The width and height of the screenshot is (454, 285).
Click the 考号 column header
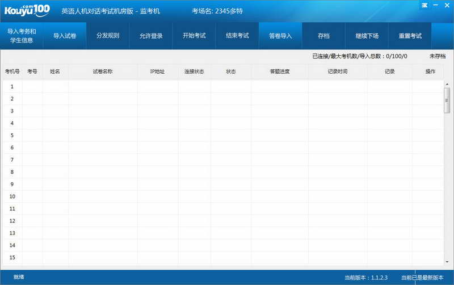32,72
